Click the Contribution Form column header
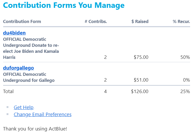The height and width of the screenshot is (137, 193). [x=22, y=21]
